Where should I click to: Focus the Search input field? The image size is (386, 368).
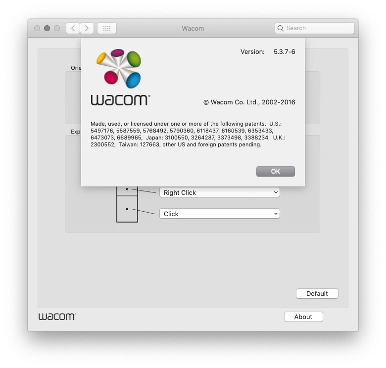[315, 28]
